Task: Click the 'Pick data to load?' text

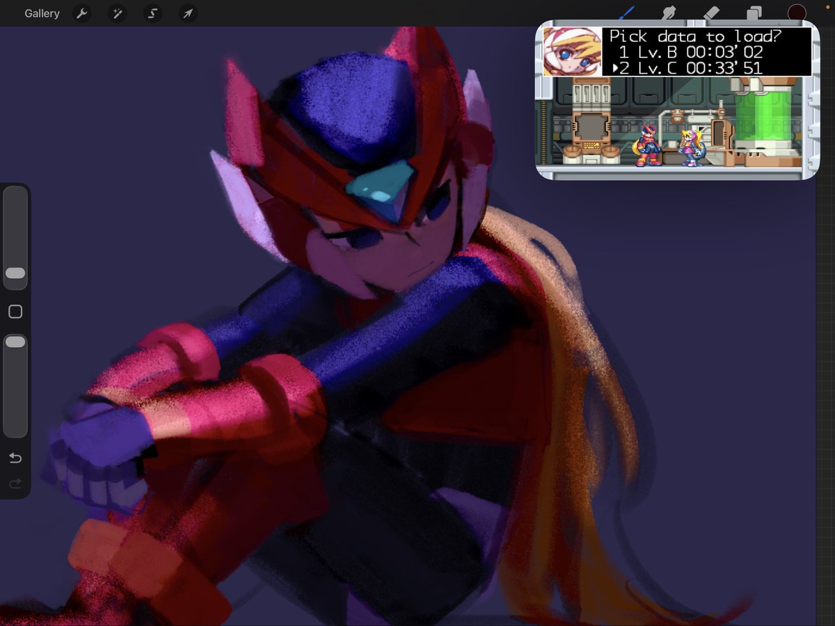Action: tap(695, 36)
